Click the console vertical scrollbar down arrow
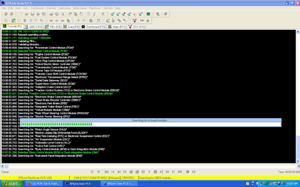This screenshot has width=300, height=187. pyautogui.click(x=297, y=161)
